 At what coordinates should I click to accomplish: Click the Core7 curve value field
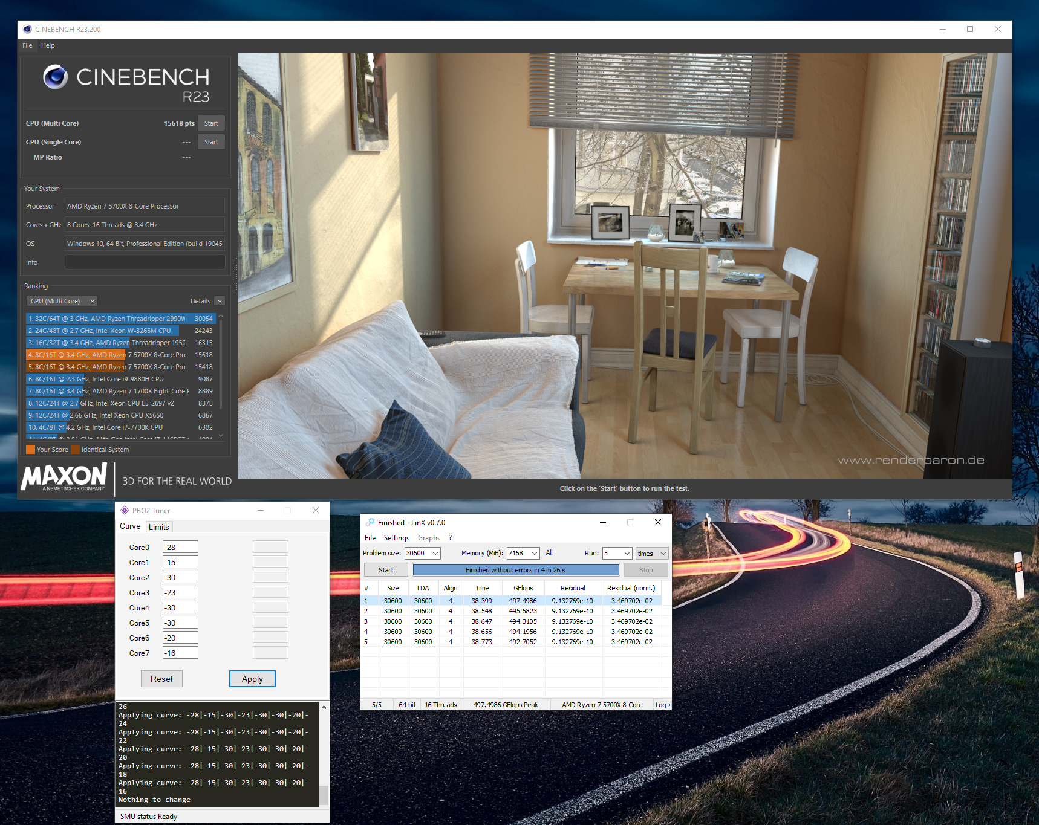click(x=180, y=653)
